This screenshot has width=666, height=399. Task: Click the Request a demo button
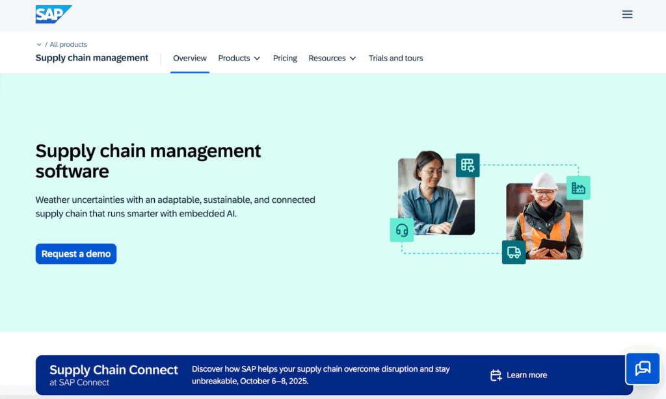click(76, 254)
